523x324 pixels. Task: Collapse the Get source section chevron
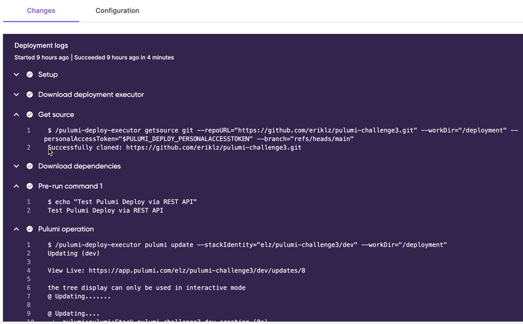(x=17, y=115)
